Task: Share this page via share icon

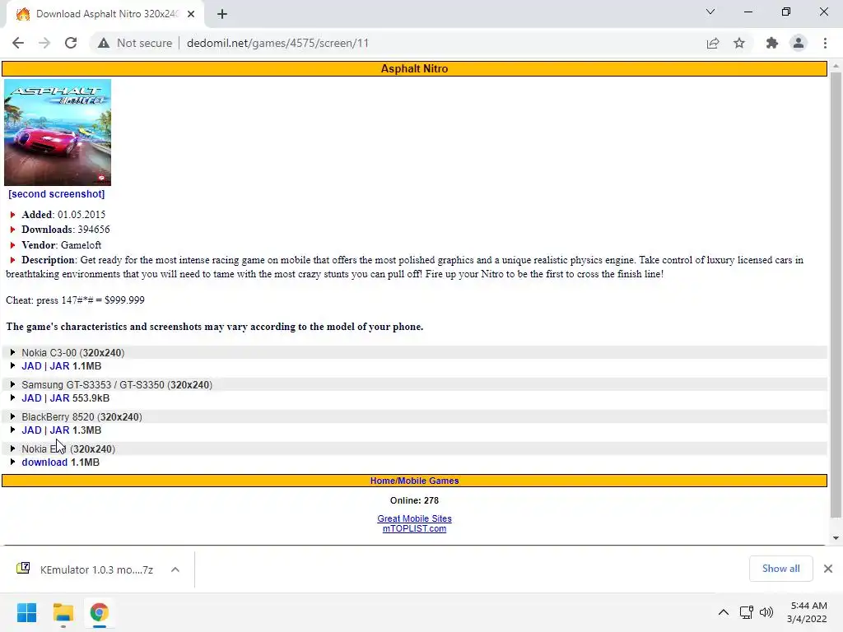Action: click(713, 43)
